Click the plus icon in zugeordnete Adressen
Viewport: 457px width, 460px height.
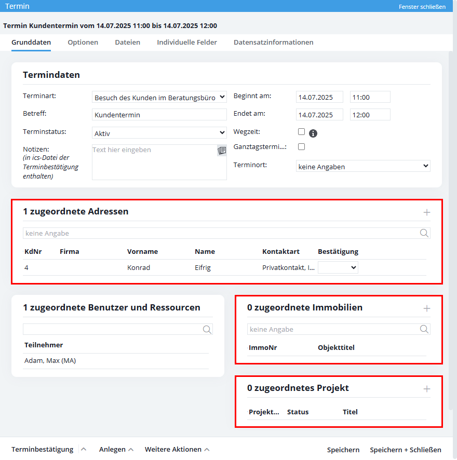click(x=427, y=212)
